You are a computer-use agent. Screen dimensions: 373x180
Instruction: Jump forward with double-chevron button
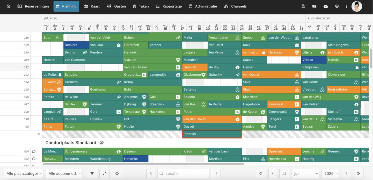pyautogui.click(x=358, y=174)
